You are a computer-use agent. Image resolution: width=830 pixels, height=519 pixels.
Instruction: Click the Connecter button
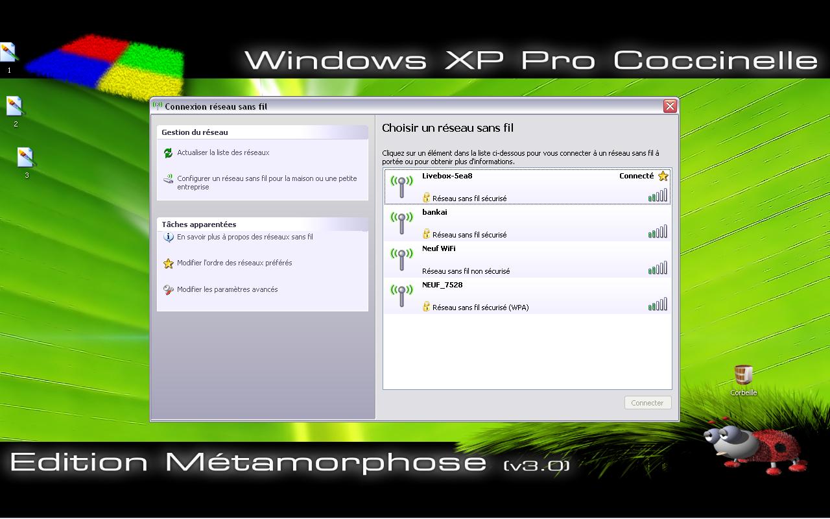(x=647, y=403)
